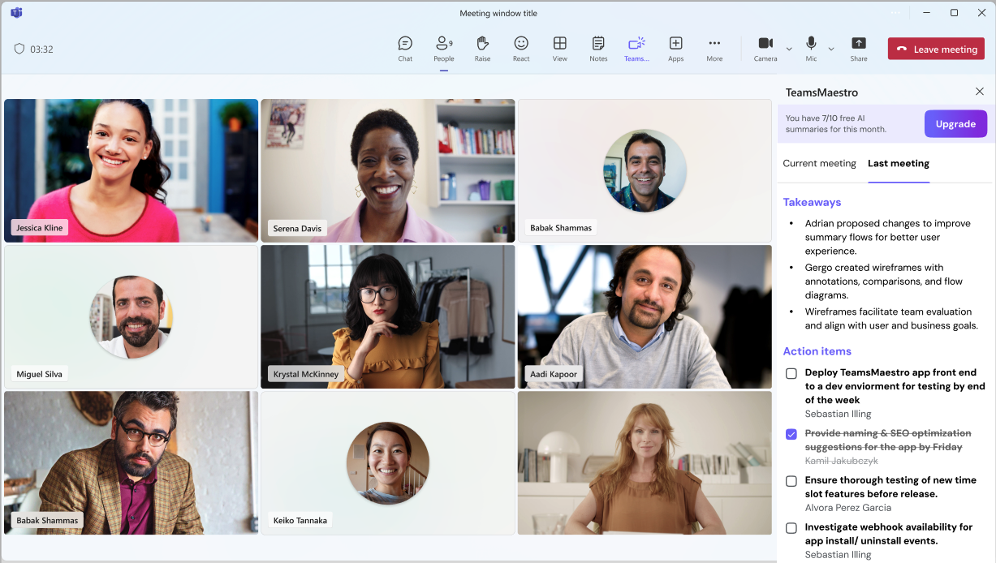Viewport: 996px width, 563px height.
Task: Click the shield meeting info icon
Action: click(x=19, y=49)
